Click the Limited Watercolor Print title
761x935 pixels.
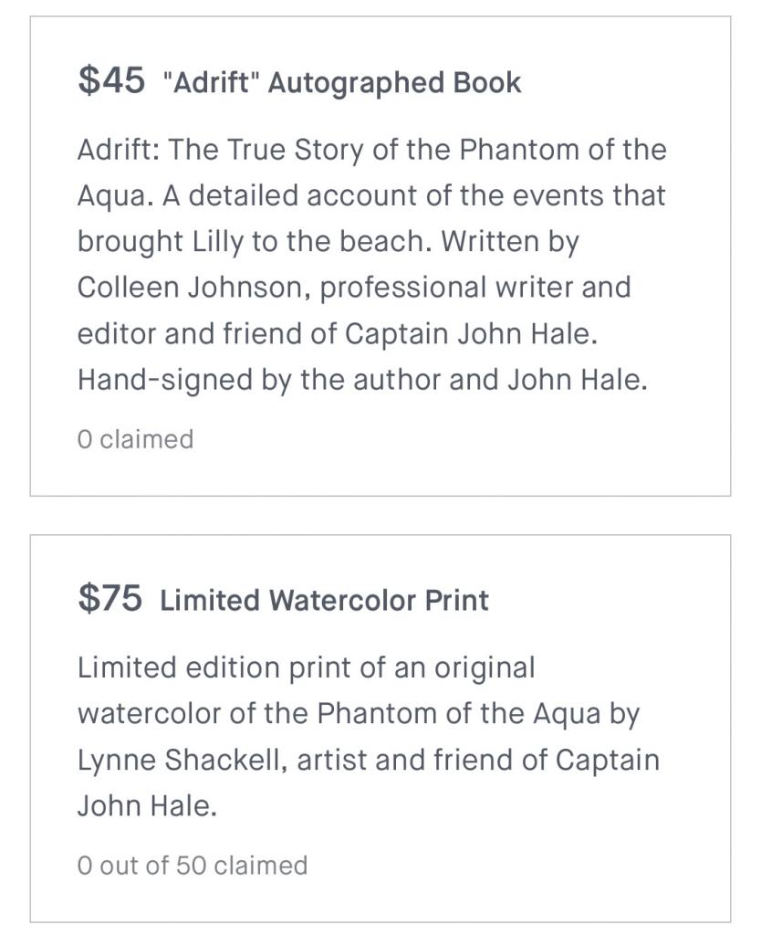click(325, 600)
